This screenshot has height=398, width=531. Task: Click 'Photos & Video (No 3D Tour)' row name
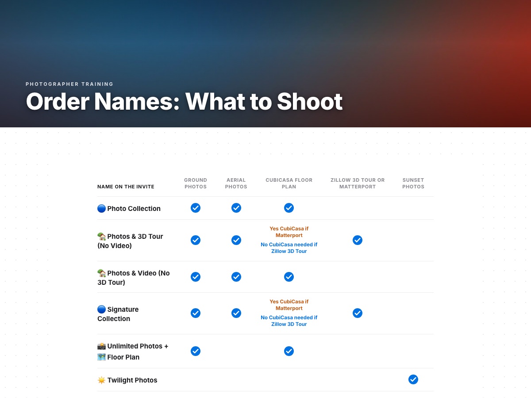[134, 278]
